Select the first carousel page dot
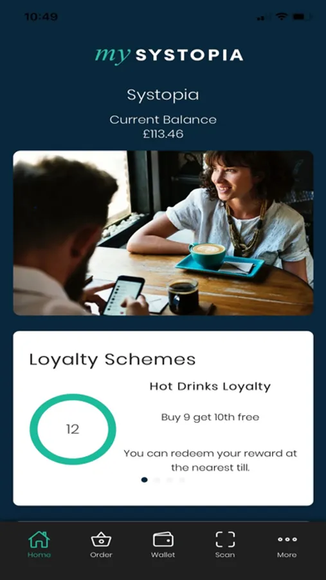Screen dimensions: 326x580 pos(145,479)
